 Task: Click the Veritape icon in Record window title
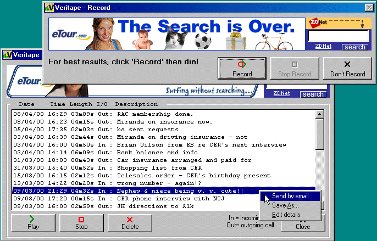click(x=49, y=8)
